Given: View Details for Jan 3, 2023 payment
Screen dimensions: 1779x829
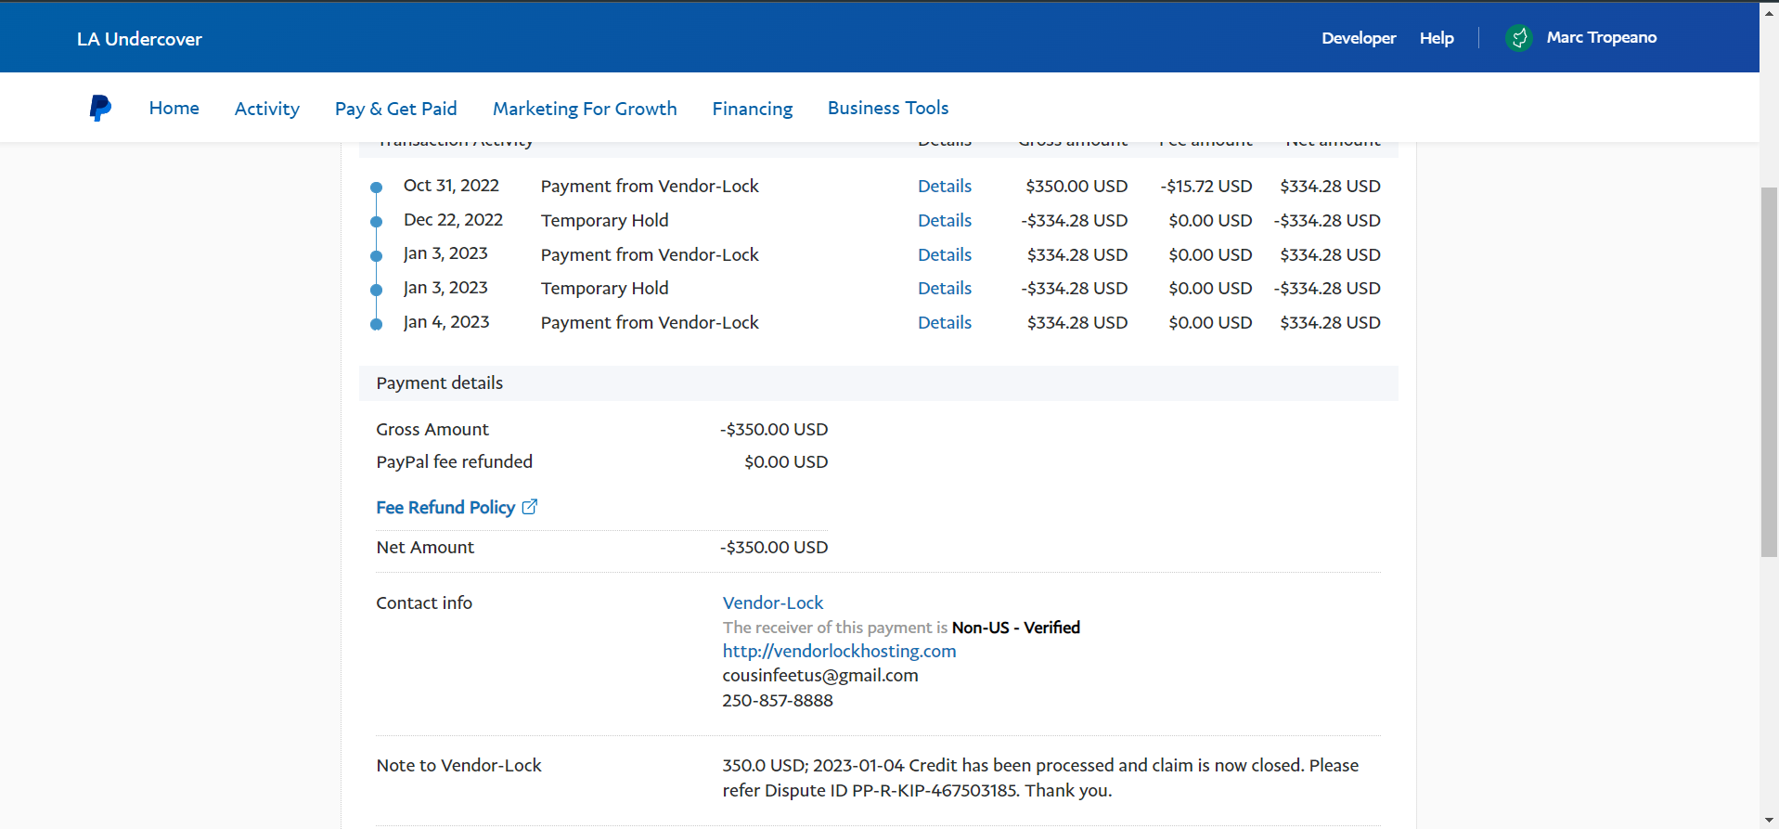Looking at the screenshot, I should tap(945, 254).
